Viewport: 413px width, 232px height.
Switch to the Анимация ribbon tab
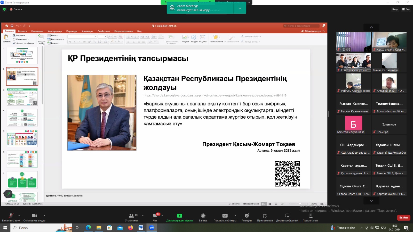click(88, 31)
